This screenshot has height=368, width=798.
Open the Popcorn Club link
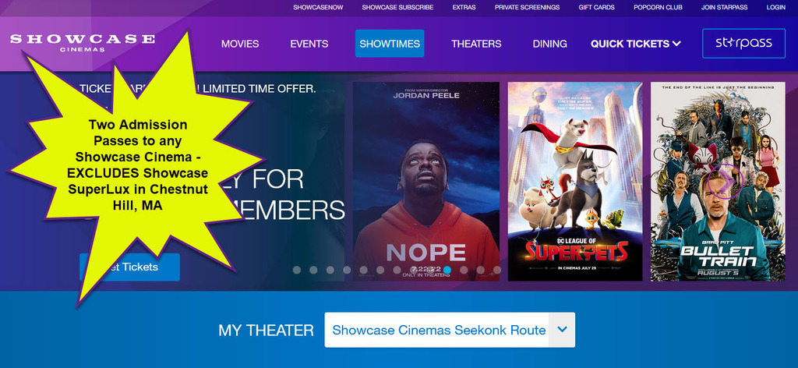click(658, 8)
